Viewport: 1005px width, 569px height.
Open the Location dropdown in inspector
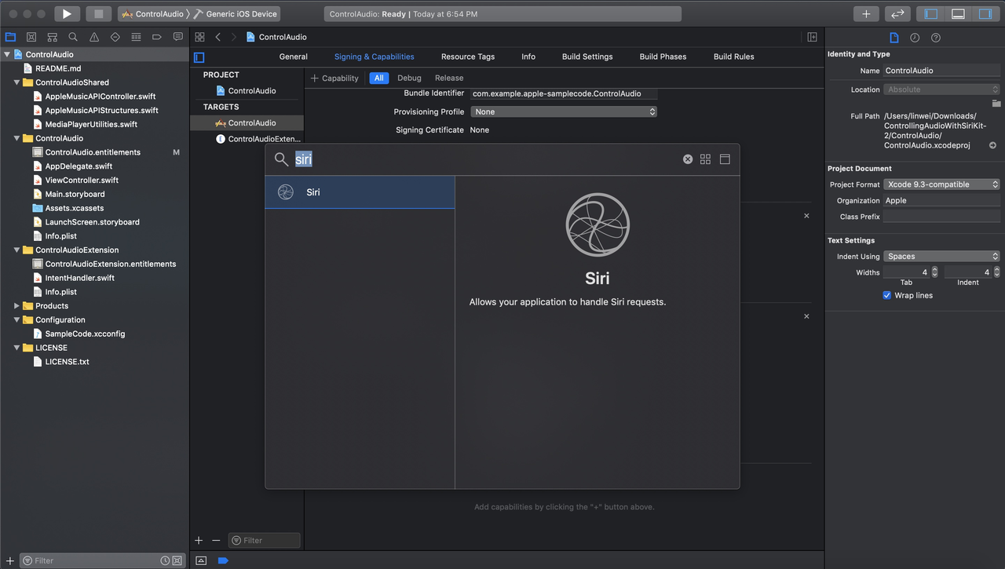click(x=941, y=89)
